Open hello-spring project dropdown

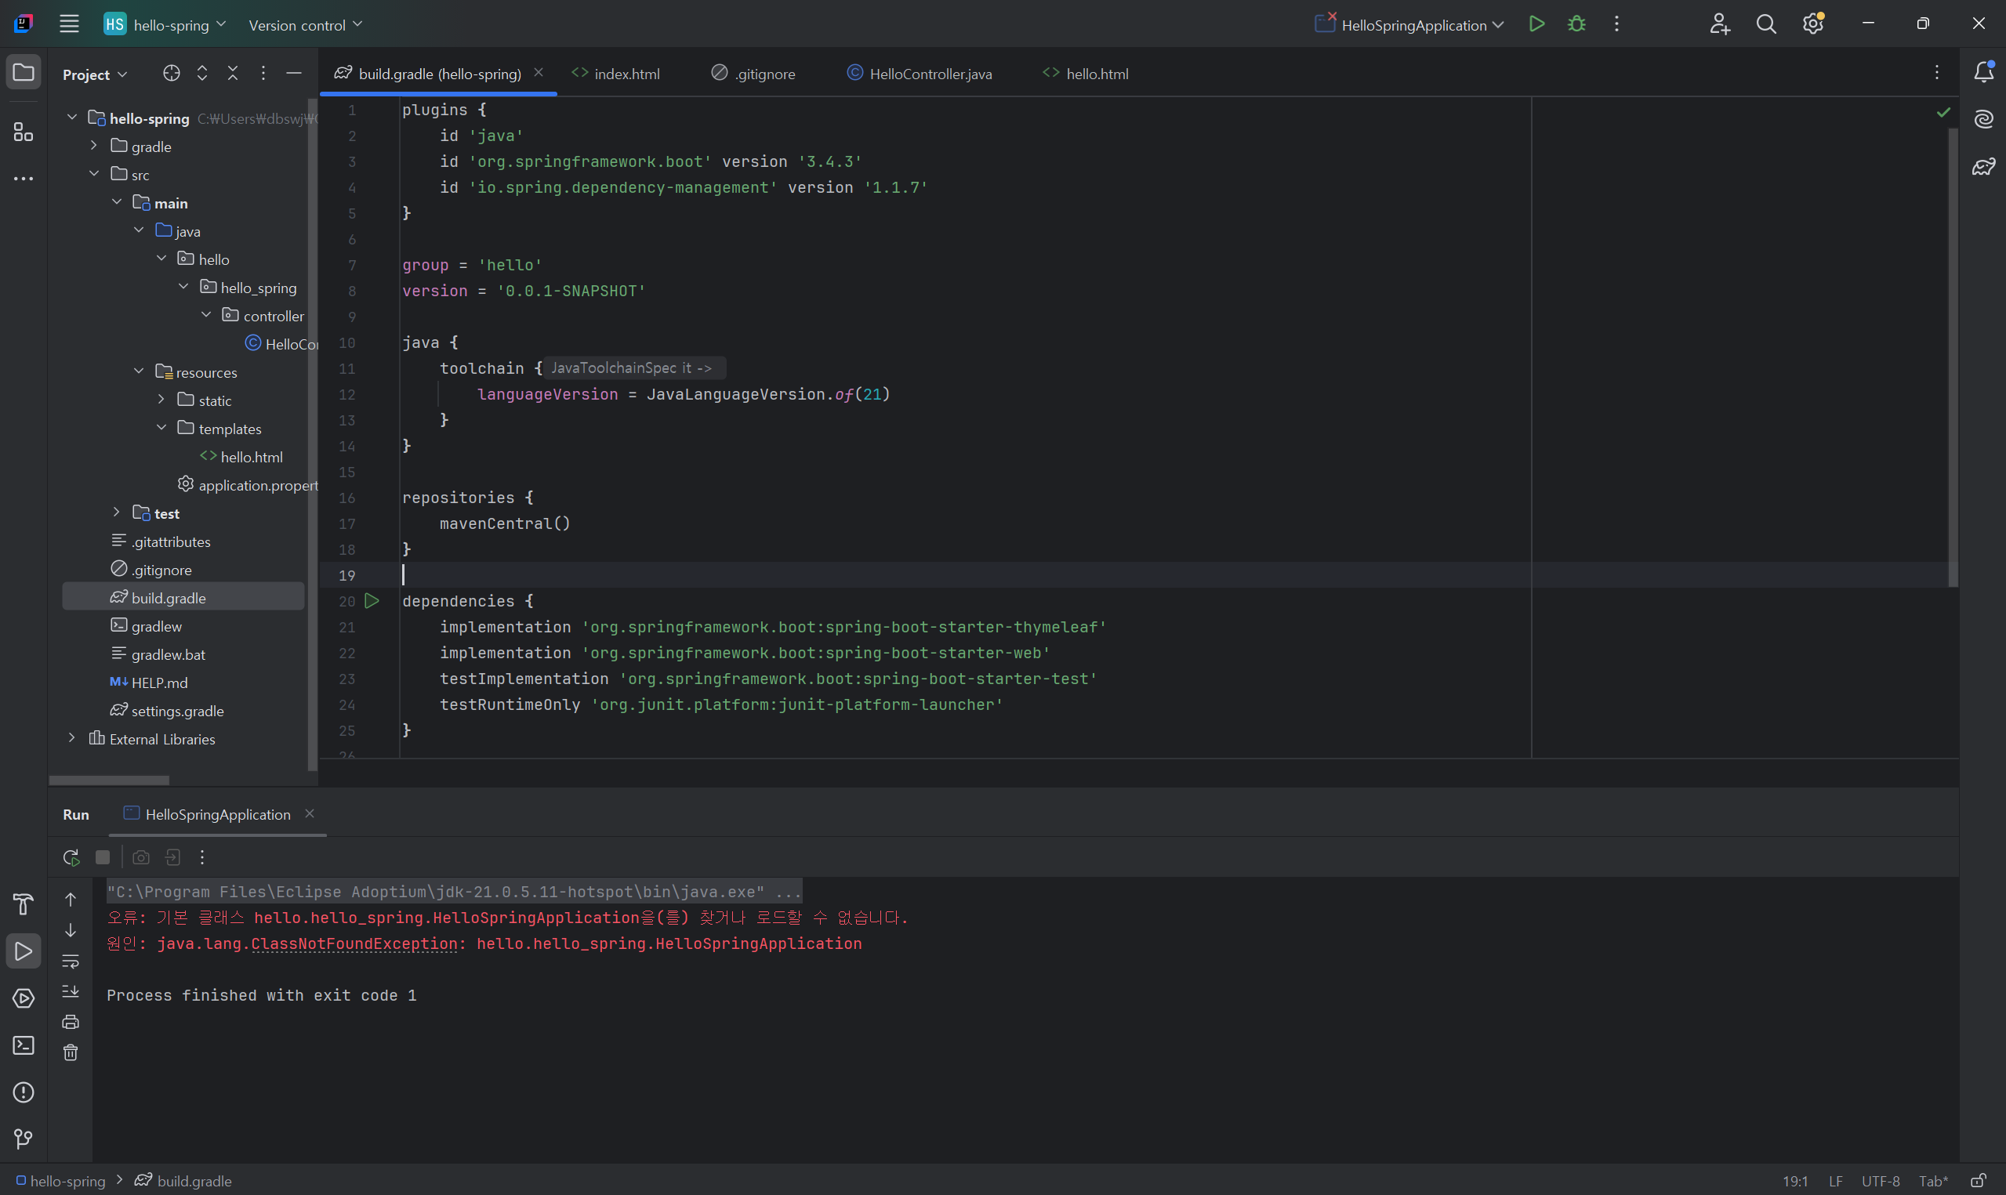click(166, 25)
